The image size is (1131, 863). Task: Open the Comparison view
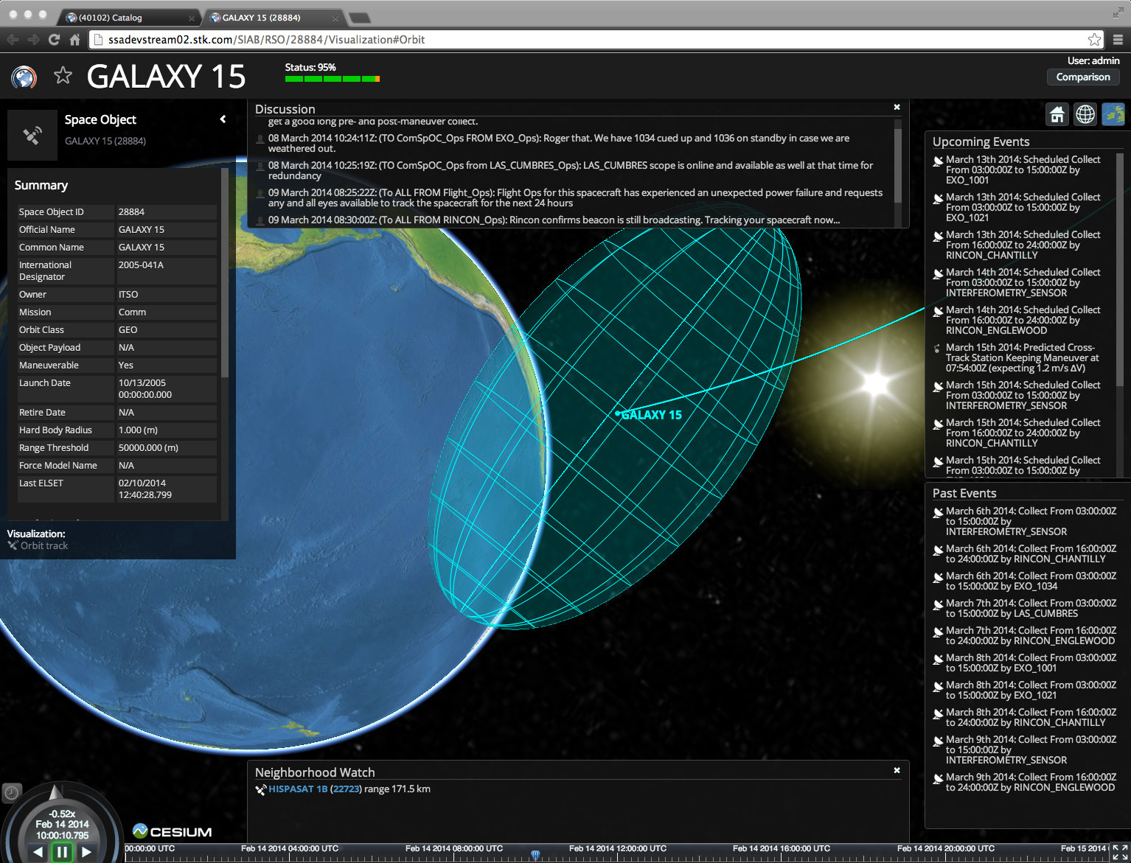pyautogui.click(x=1083, y=77)
